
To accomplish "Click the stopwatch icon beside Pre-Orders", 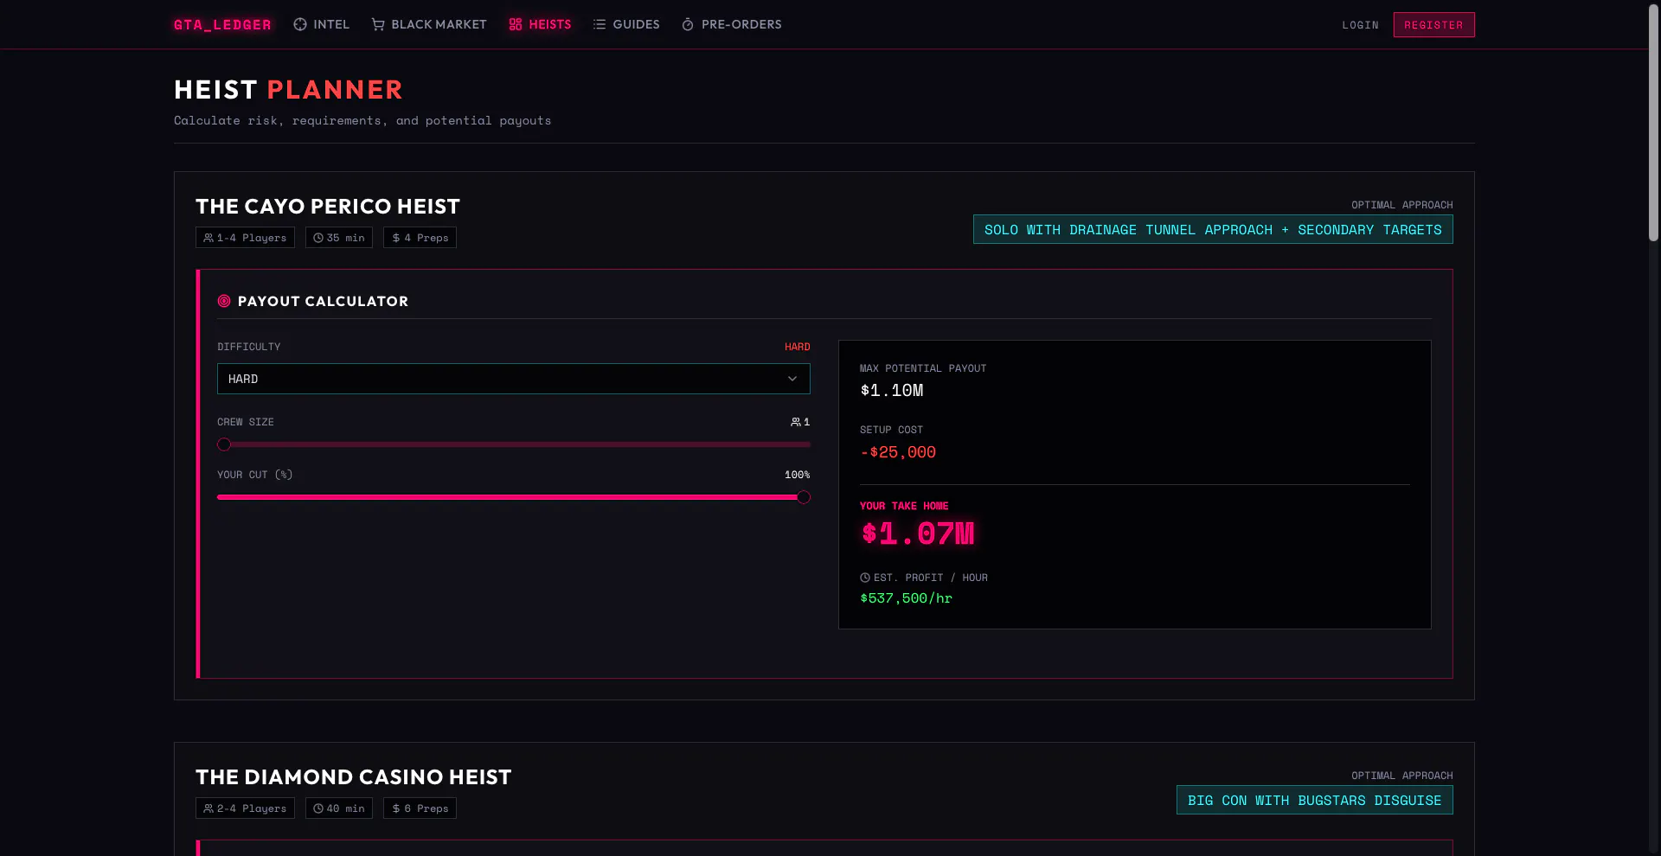I will click(x=688, y=24).
